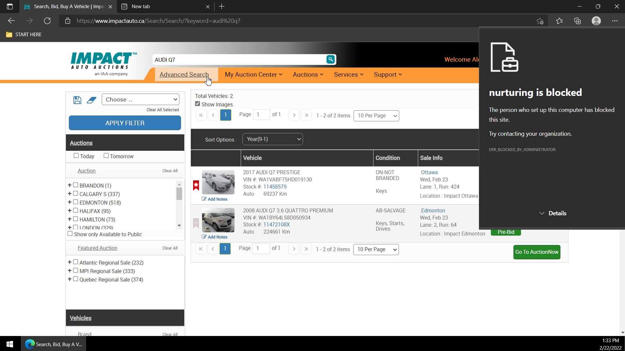625x351 pixels.
Task: Go to first page in top pager
Action: tap(201, 115)
